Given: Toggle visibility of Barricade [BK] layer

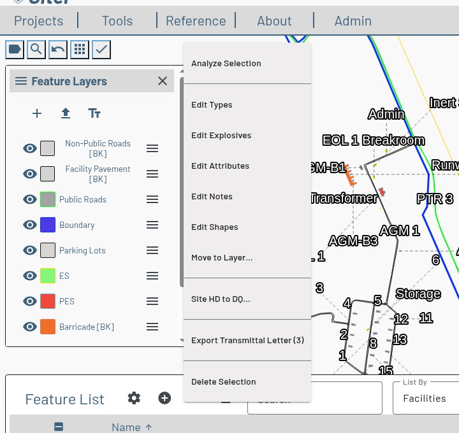Looking at the screenshot, I should pos(30,327).
